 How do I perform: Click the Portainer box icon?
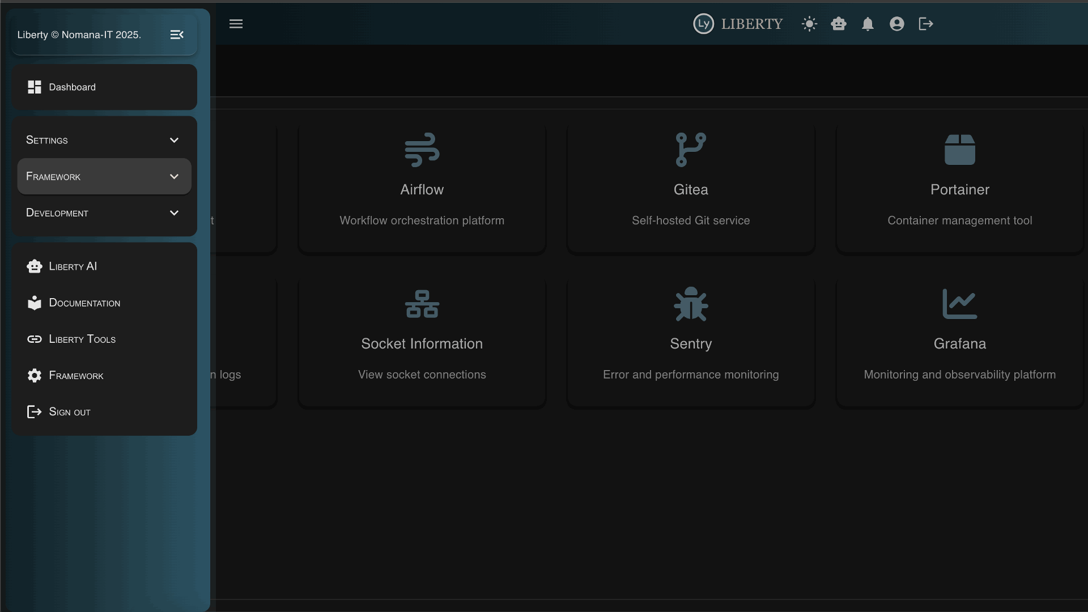[x=959, y=150]
